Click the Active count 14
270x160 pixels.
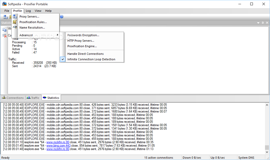(35, 49)
